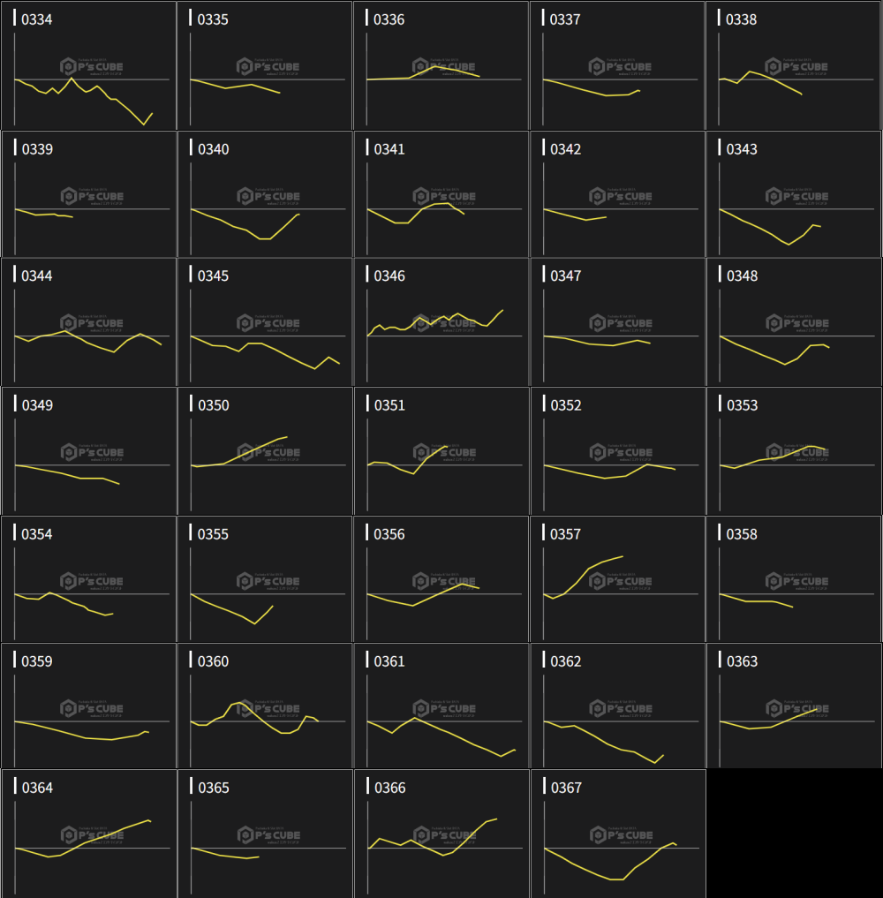Select the graph panel labeled 0336
The height and width of the screenshot is (898, 883).
(x=441, y=66)
